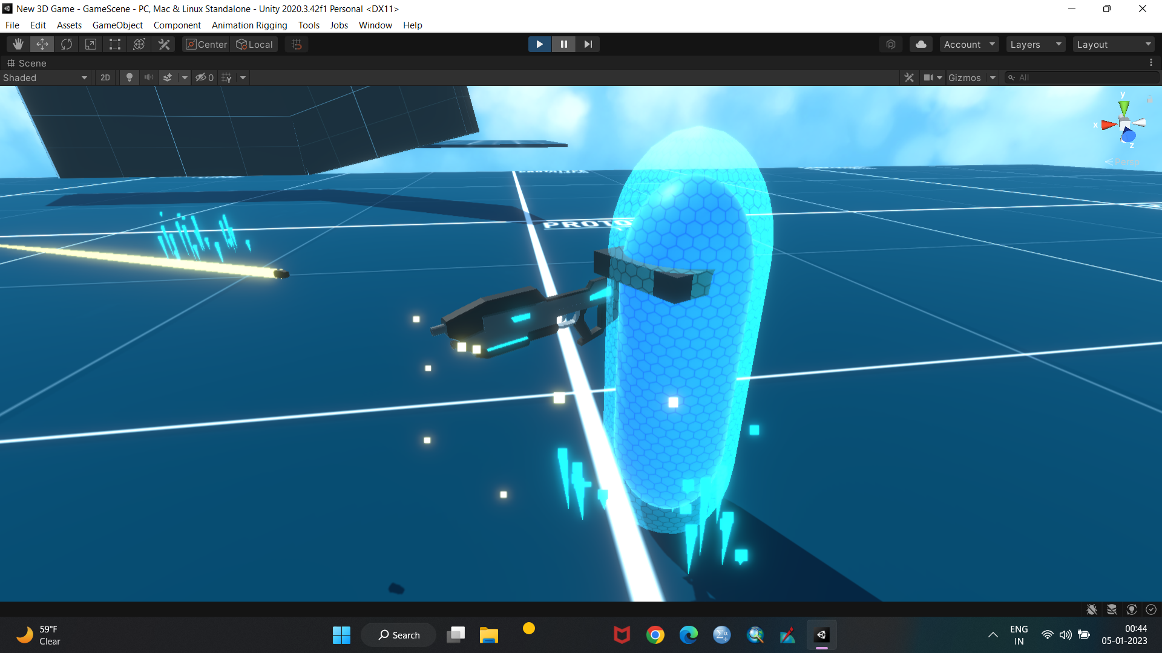Toggle pivot mode Center button
1162x653 pixels.
(206, 44)
